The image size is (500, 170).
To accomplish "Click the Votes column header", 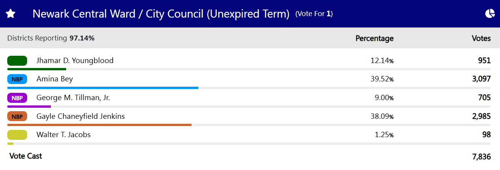I will pos(481,38).
